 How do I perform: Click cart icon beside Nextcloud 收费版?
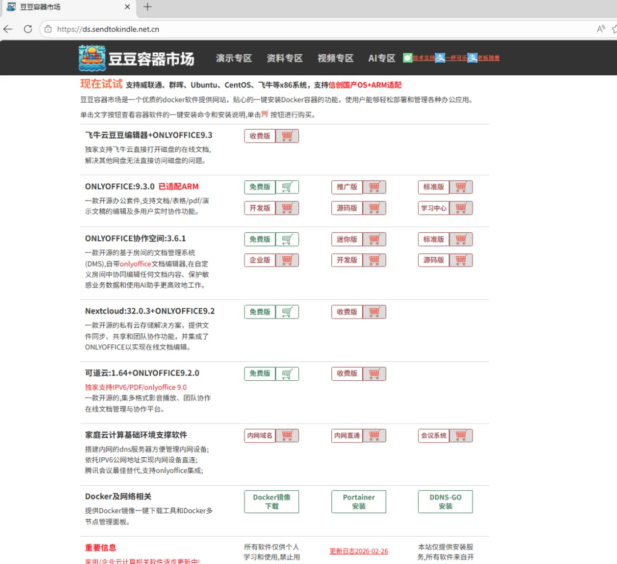(374, 312)
